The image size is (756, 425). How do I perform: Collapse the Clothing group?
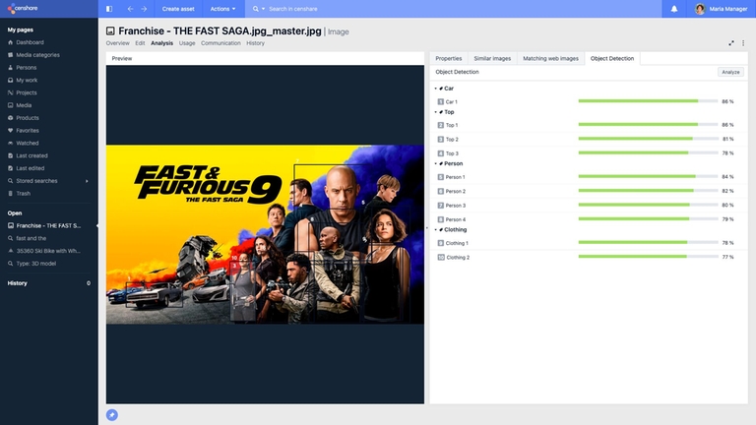[435, 230]
